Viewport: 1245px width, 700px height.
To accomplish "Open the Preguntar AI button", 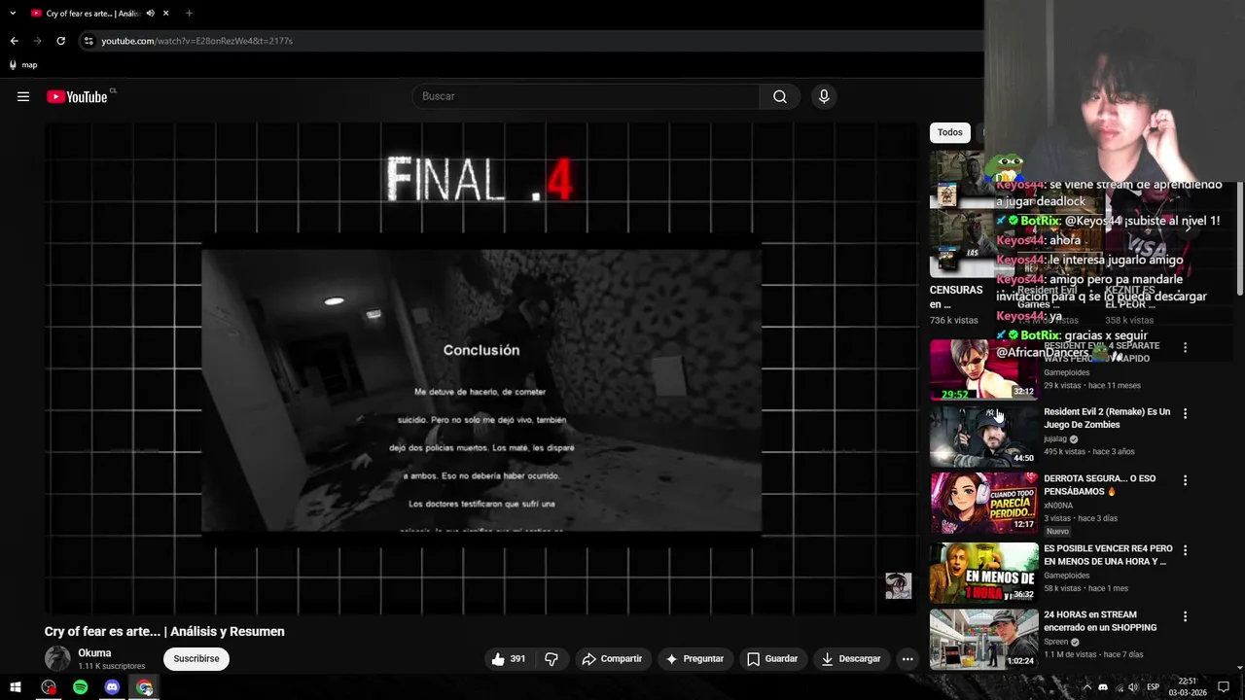I will (694, 658).
